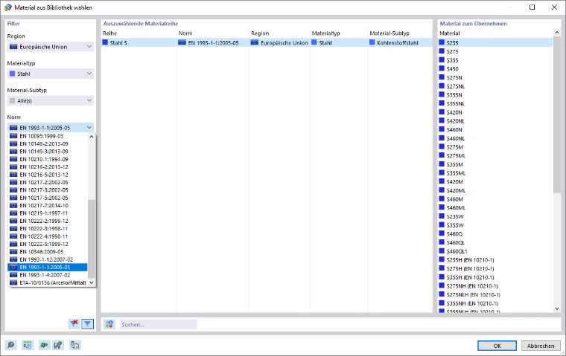Select material S235 in the list
The width and height of the screenshot is (566, 356).
point(495,42)
